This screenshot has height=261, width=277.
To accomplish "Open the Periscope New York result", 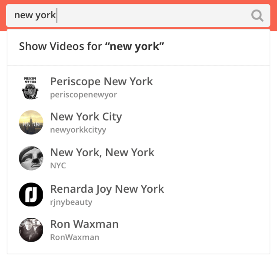I will point(138,88).
